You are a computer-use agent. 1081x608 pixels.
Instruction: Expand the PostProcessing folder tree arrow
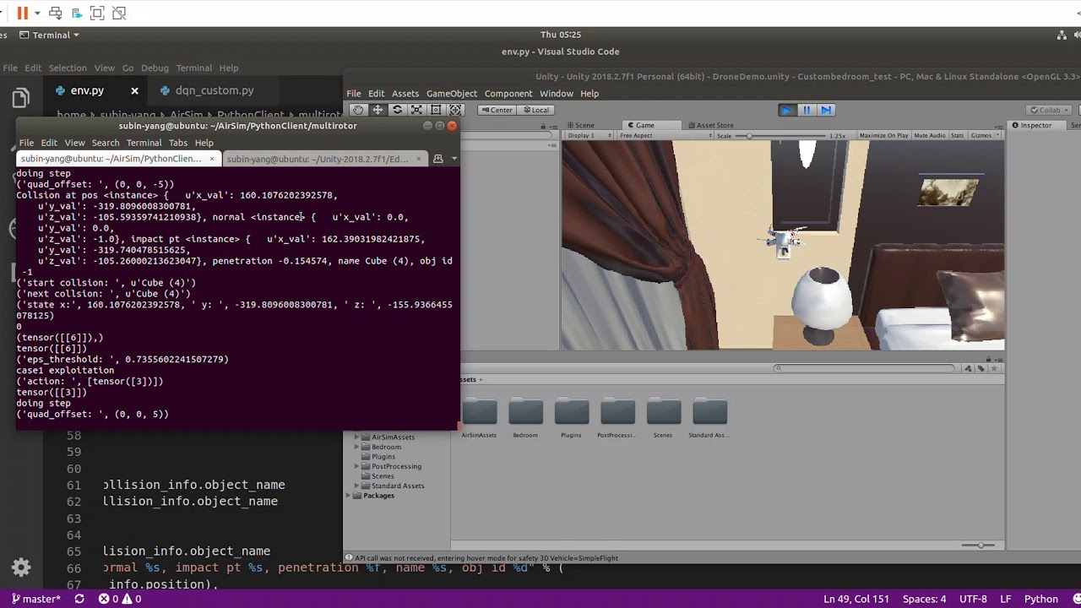coord(356,466)
